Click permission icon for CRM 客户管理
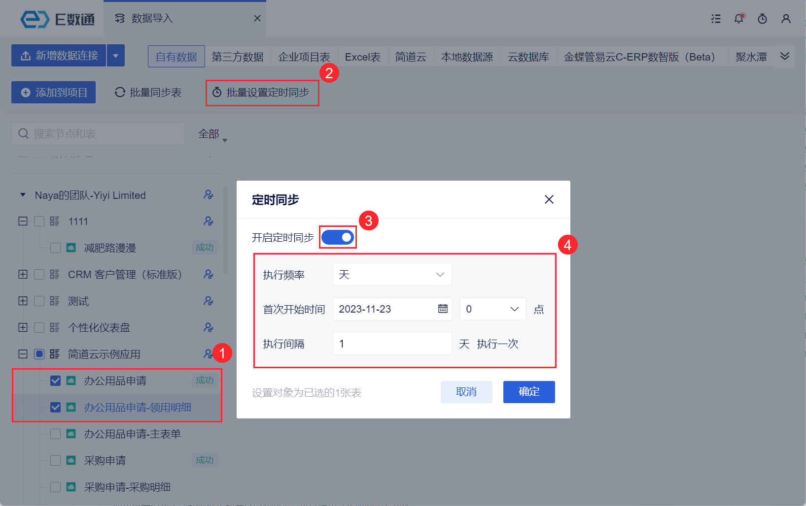 [x=209, y=275]
